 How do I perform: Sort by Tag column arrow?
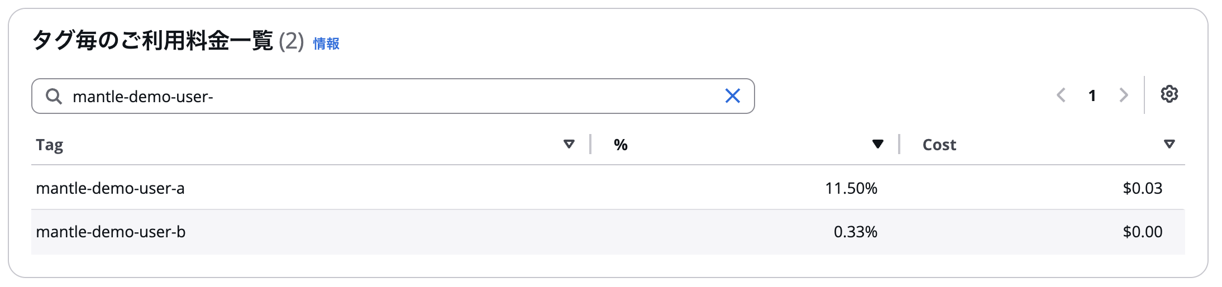(x=569, y=145)
